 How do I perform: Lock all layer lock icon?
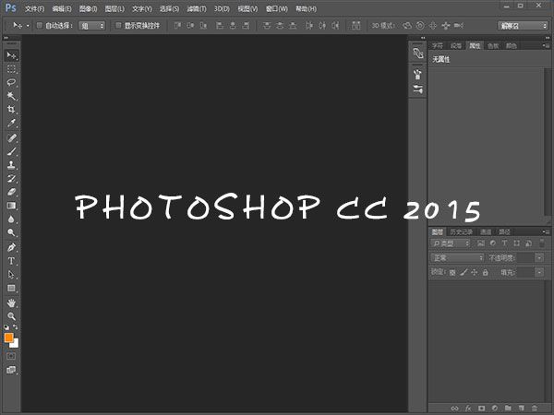coord(486,272)
